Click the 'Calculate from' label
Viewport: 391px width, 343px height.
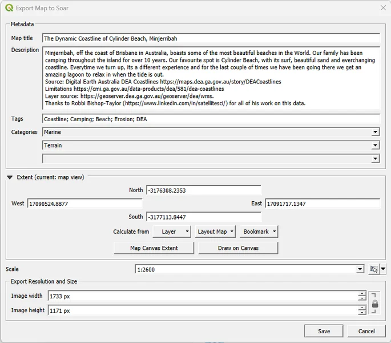(x=131, y=232)
